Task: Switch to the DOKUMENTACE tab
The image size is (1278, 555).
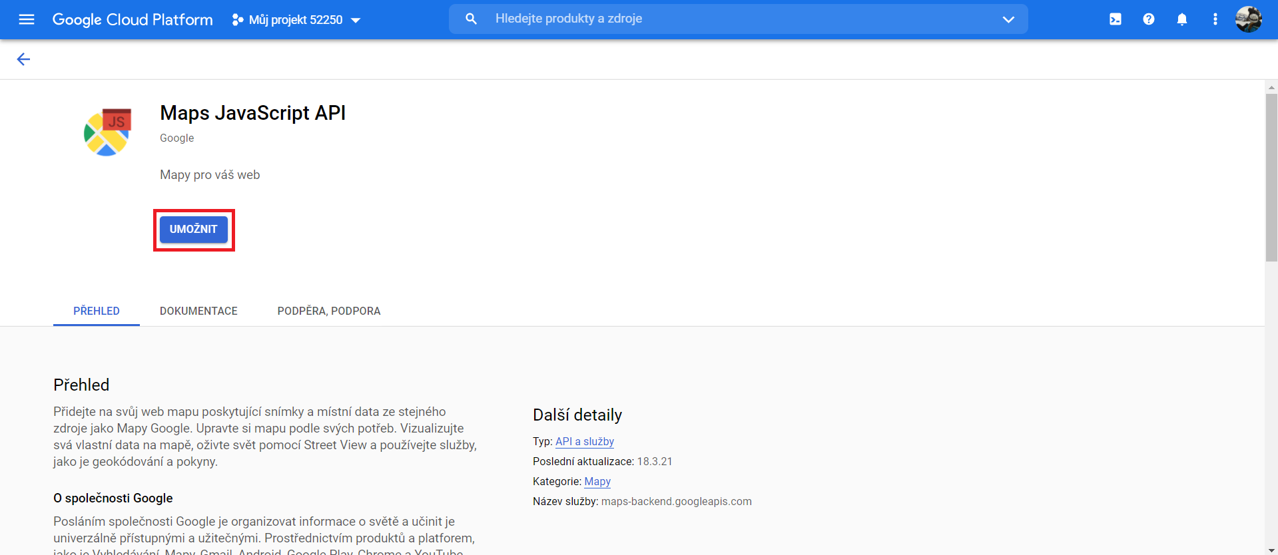Action: point(198,311)
